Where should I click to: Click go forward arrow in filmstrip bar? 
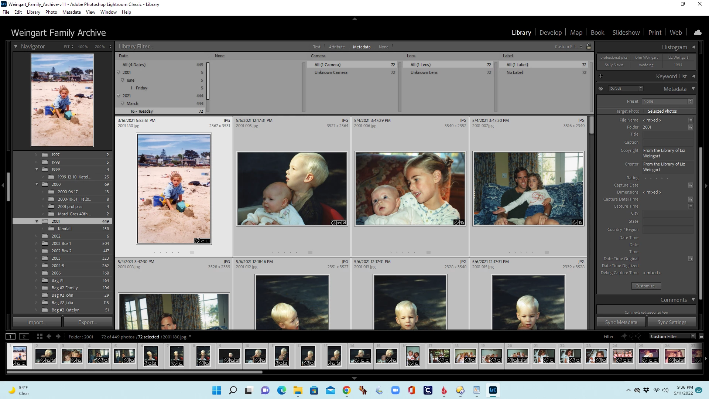(x=58, y=337)
